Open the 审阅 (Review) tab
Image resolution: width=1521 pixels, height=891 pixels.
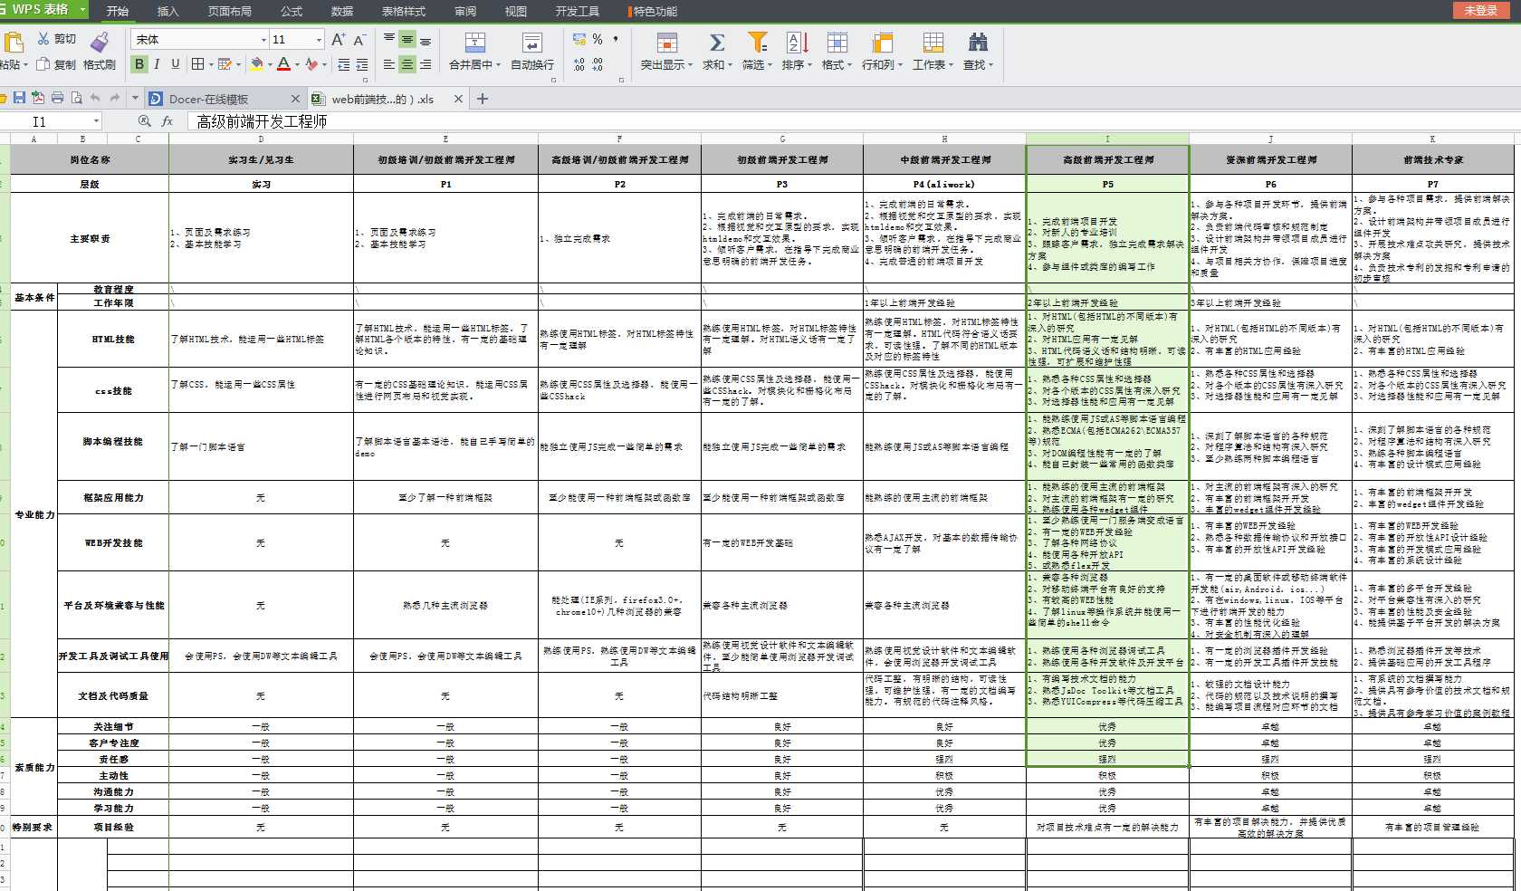(x=465, y=11)
